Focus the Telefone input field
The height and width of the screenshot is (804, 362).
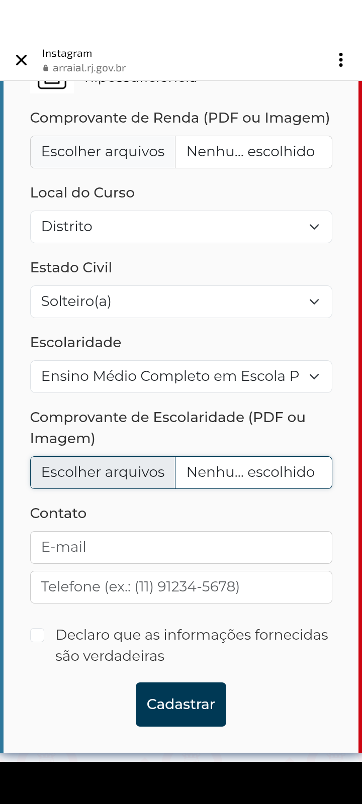pyautogui.click(x=181, y=587)
